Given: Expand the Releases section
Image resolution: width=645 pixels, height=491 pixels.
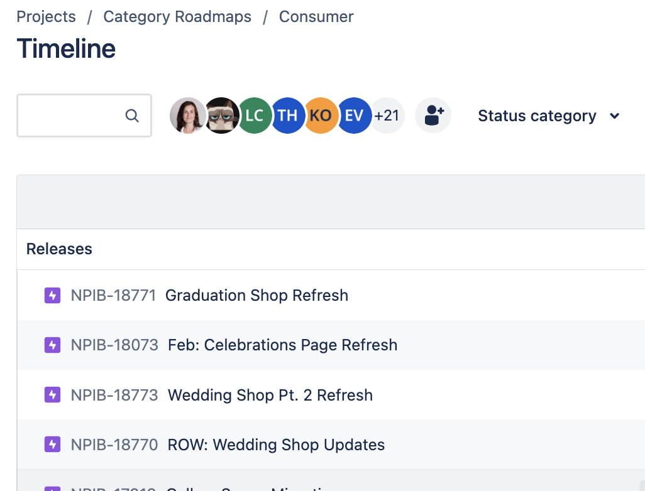Looking at the screenshot, I should [58, 249].
